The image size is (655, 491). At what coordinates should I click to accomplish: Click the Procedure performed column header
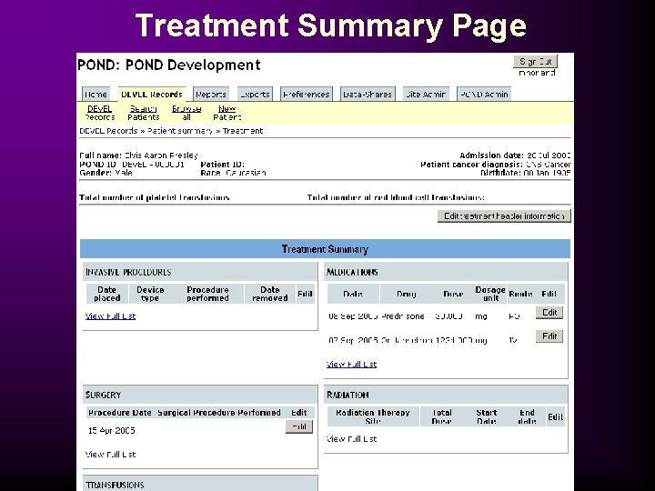click(207, 294)
